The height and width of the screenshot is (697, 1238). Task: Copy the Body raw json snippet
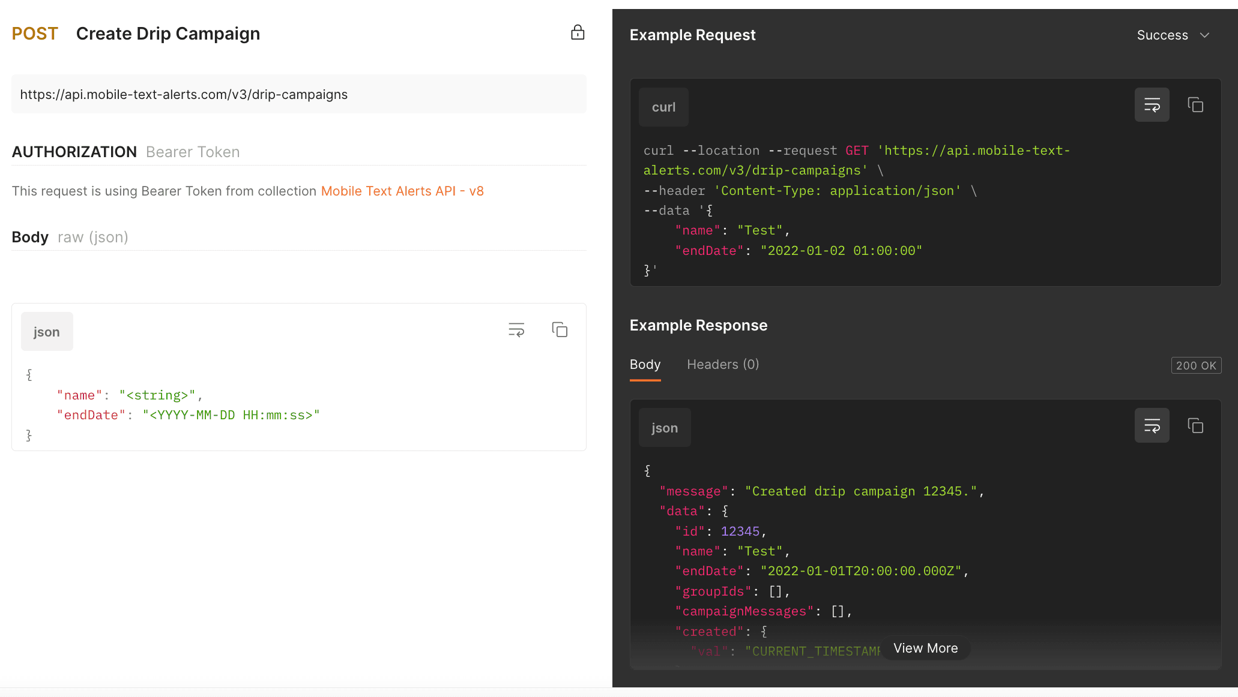560,330
